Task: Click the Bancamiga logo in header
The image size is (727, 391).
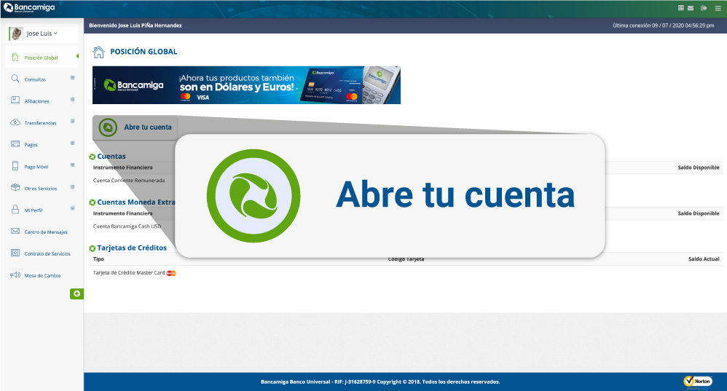Action: [x=29, y=7]
